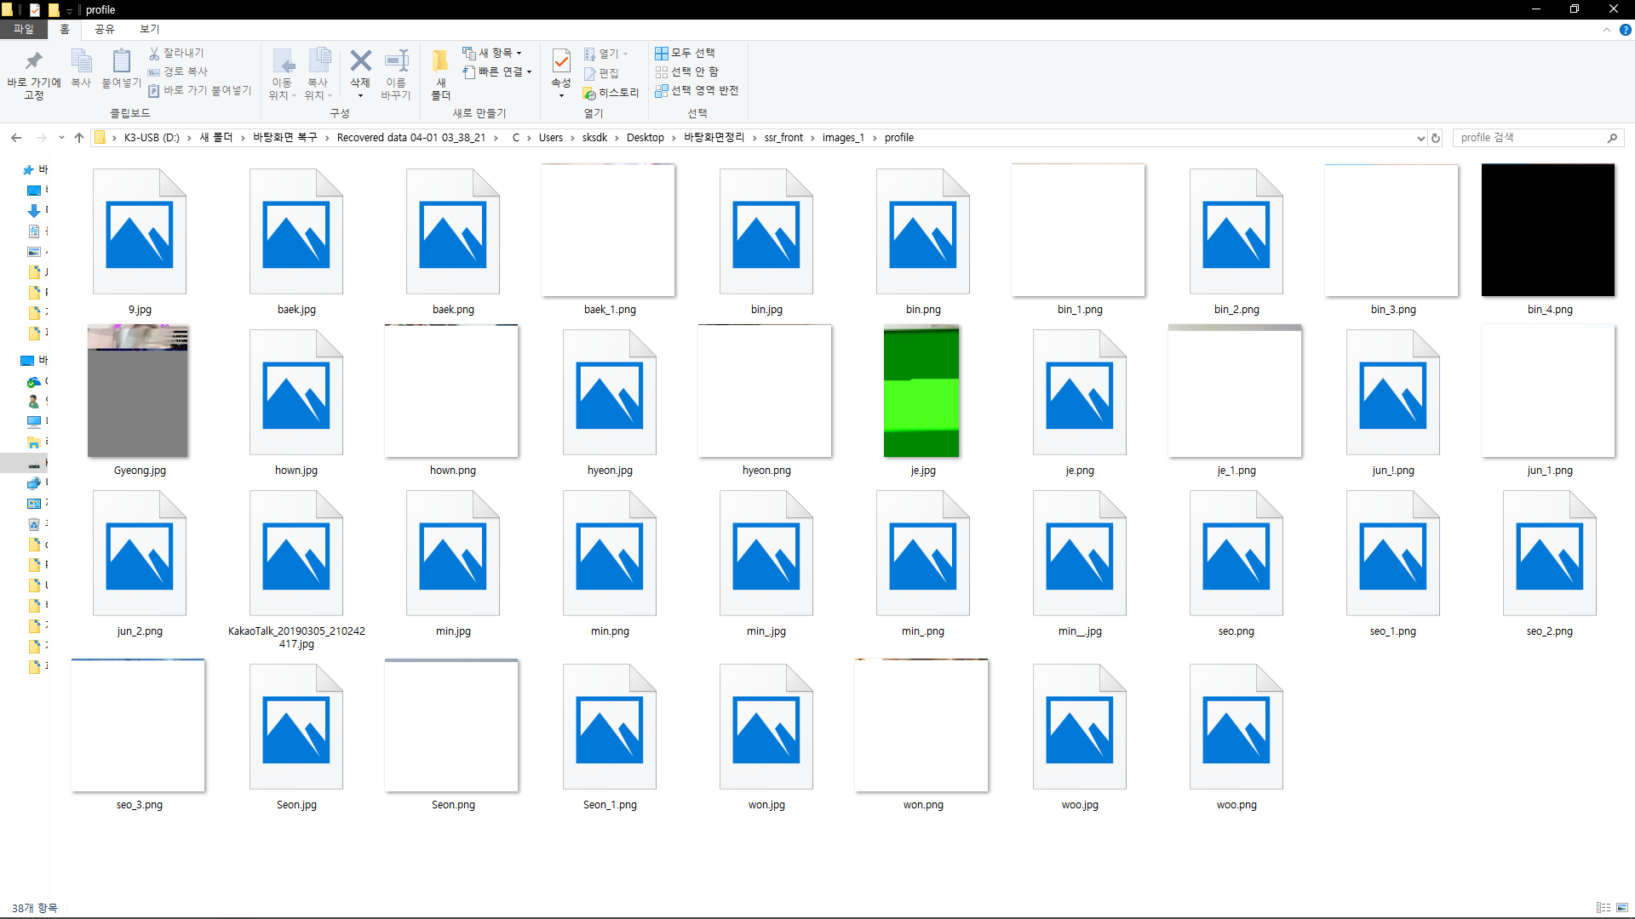Open the Help question mark icon
This screenshot has width=1635, height=919.
[x=1625, y=30]
